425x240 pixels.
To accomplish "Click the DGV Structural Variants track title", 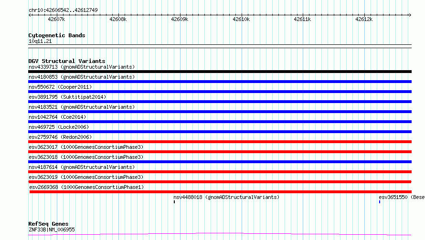I will pyautogui.click(x=67, y=61).
